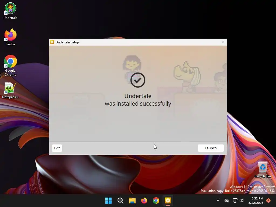Open network status from the tray
The image size is (276, 207).
[235, 201]
